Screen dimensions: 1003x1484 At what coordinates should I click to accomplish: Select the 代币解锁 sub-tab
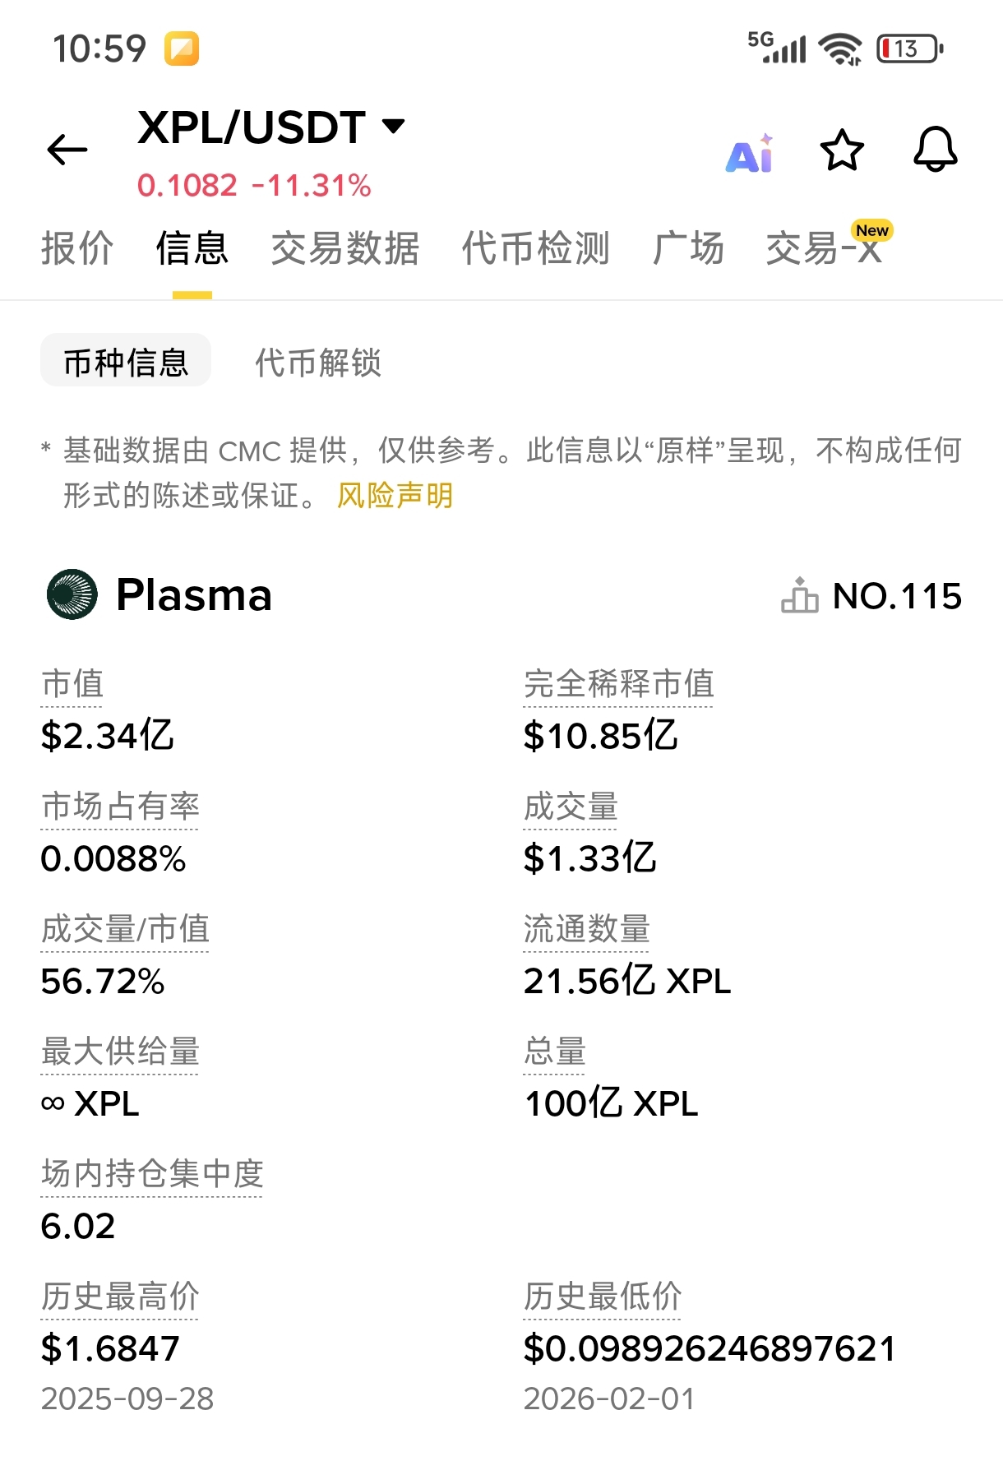tap(318, 362)
